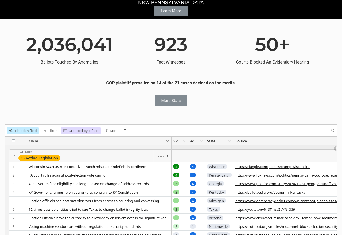The width and height of the screenshot is (342, 235).
Task: Click the blue 4 badge in Pennsylvania row
Action: pyautogui.click(x=193, y=175)
